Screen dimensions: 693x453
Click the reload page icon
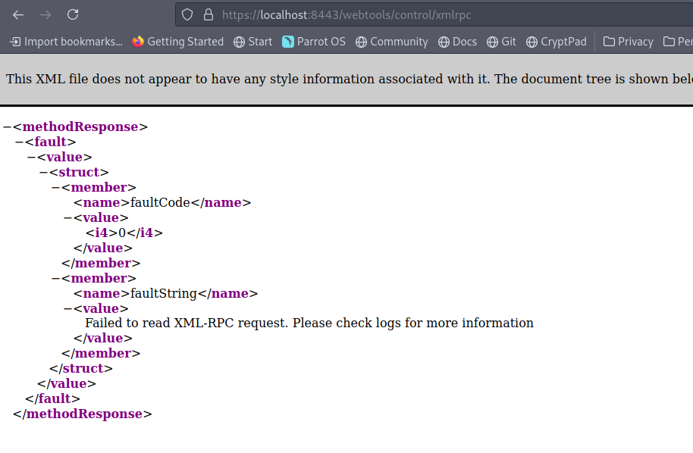point(73,14)
